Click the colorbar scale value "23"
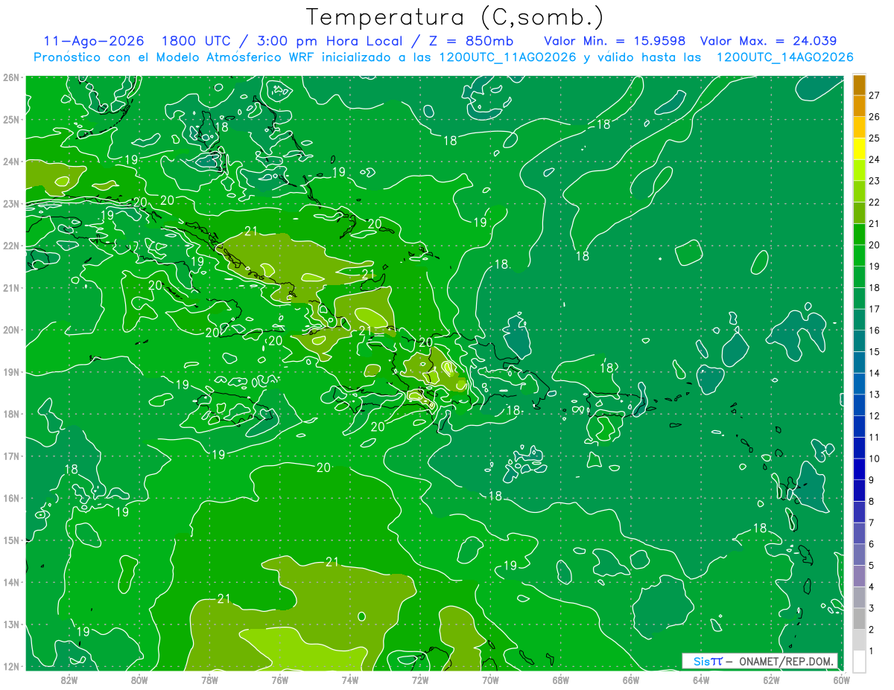The width and height of the screenshot is (894, 690). point(874,181)
